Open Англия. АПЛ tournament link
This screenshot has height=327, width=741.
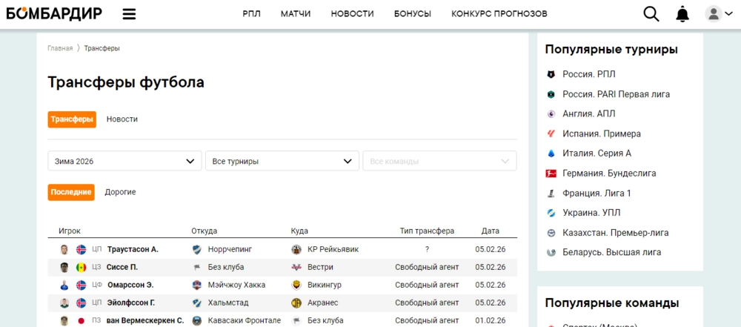[x=588, y=114]
